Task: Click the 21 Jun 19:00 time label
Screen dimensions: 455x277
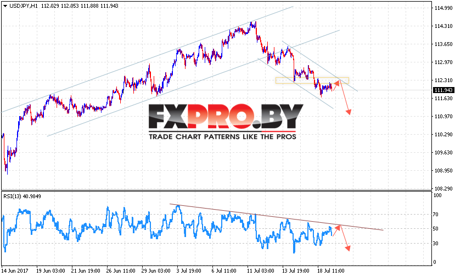Action: 86,270
